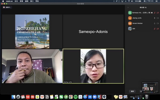160x100 pixels.
Task: Open Notion from the Dock
Action: click(47, 97)
